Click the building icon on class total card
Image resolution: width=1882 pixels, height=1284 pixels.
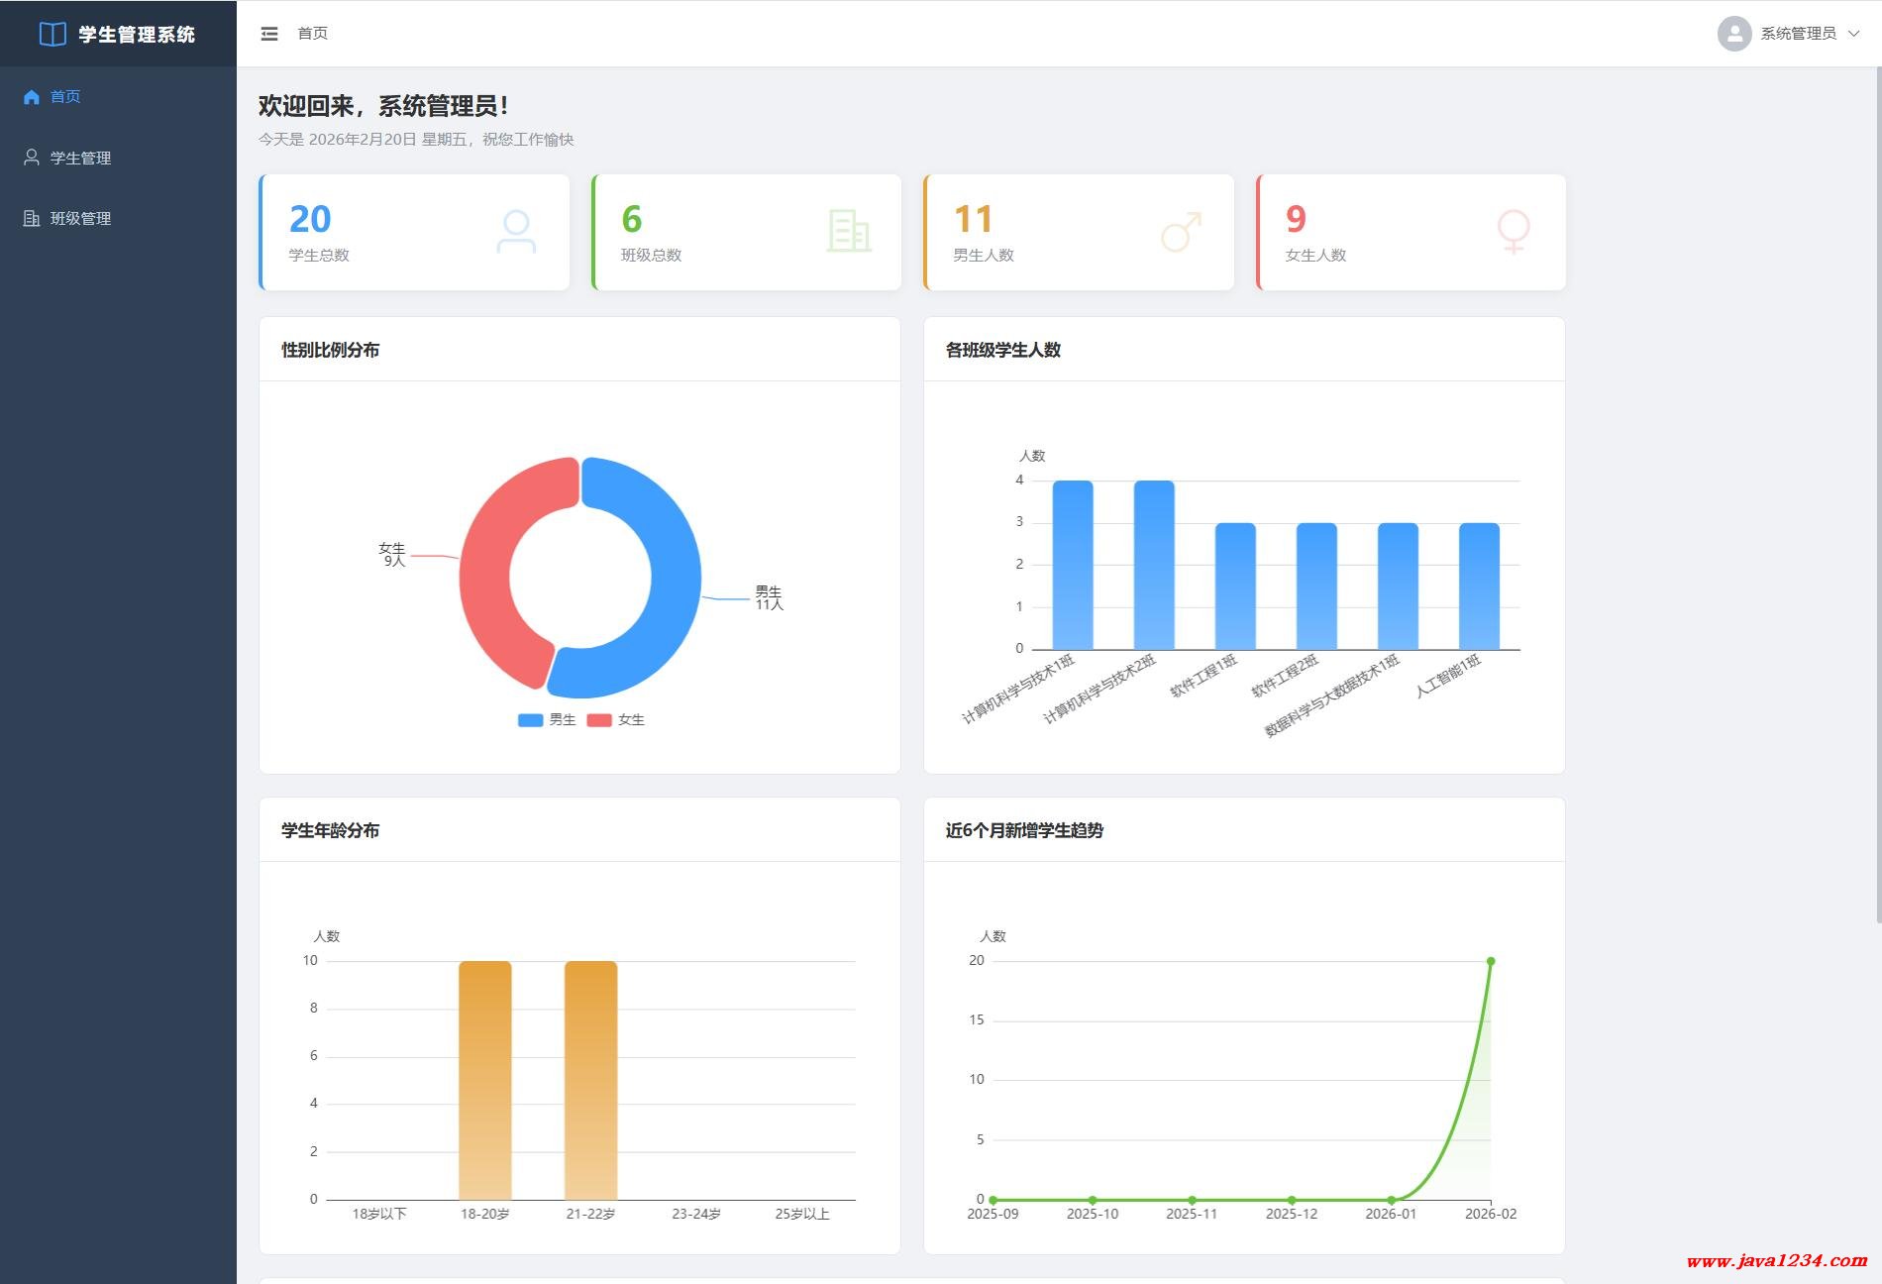[x=849, y=232]
